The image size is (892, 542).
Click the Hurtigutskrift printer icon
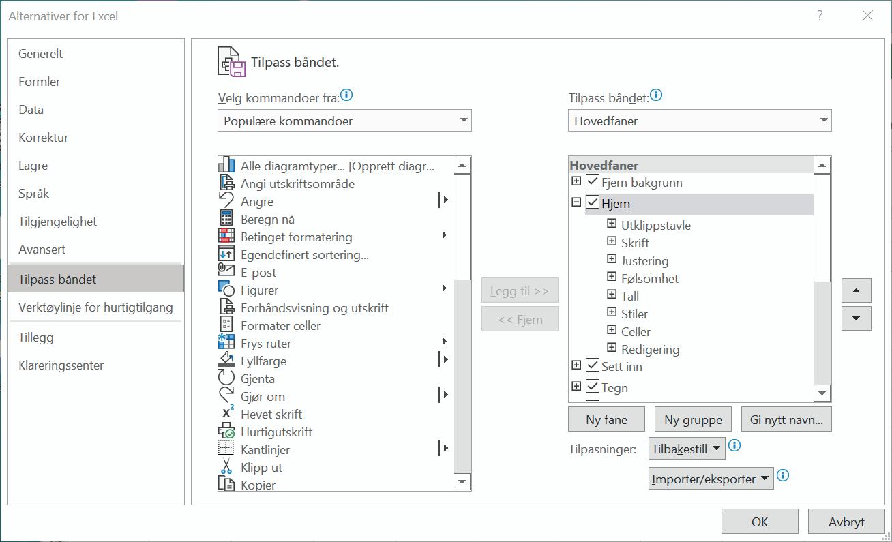coord(226,432)
